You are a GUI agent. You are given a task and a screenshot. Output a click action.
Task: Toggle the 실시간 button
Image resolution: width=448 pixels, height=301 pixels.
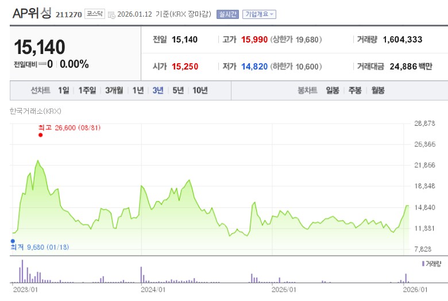point(227,14)
